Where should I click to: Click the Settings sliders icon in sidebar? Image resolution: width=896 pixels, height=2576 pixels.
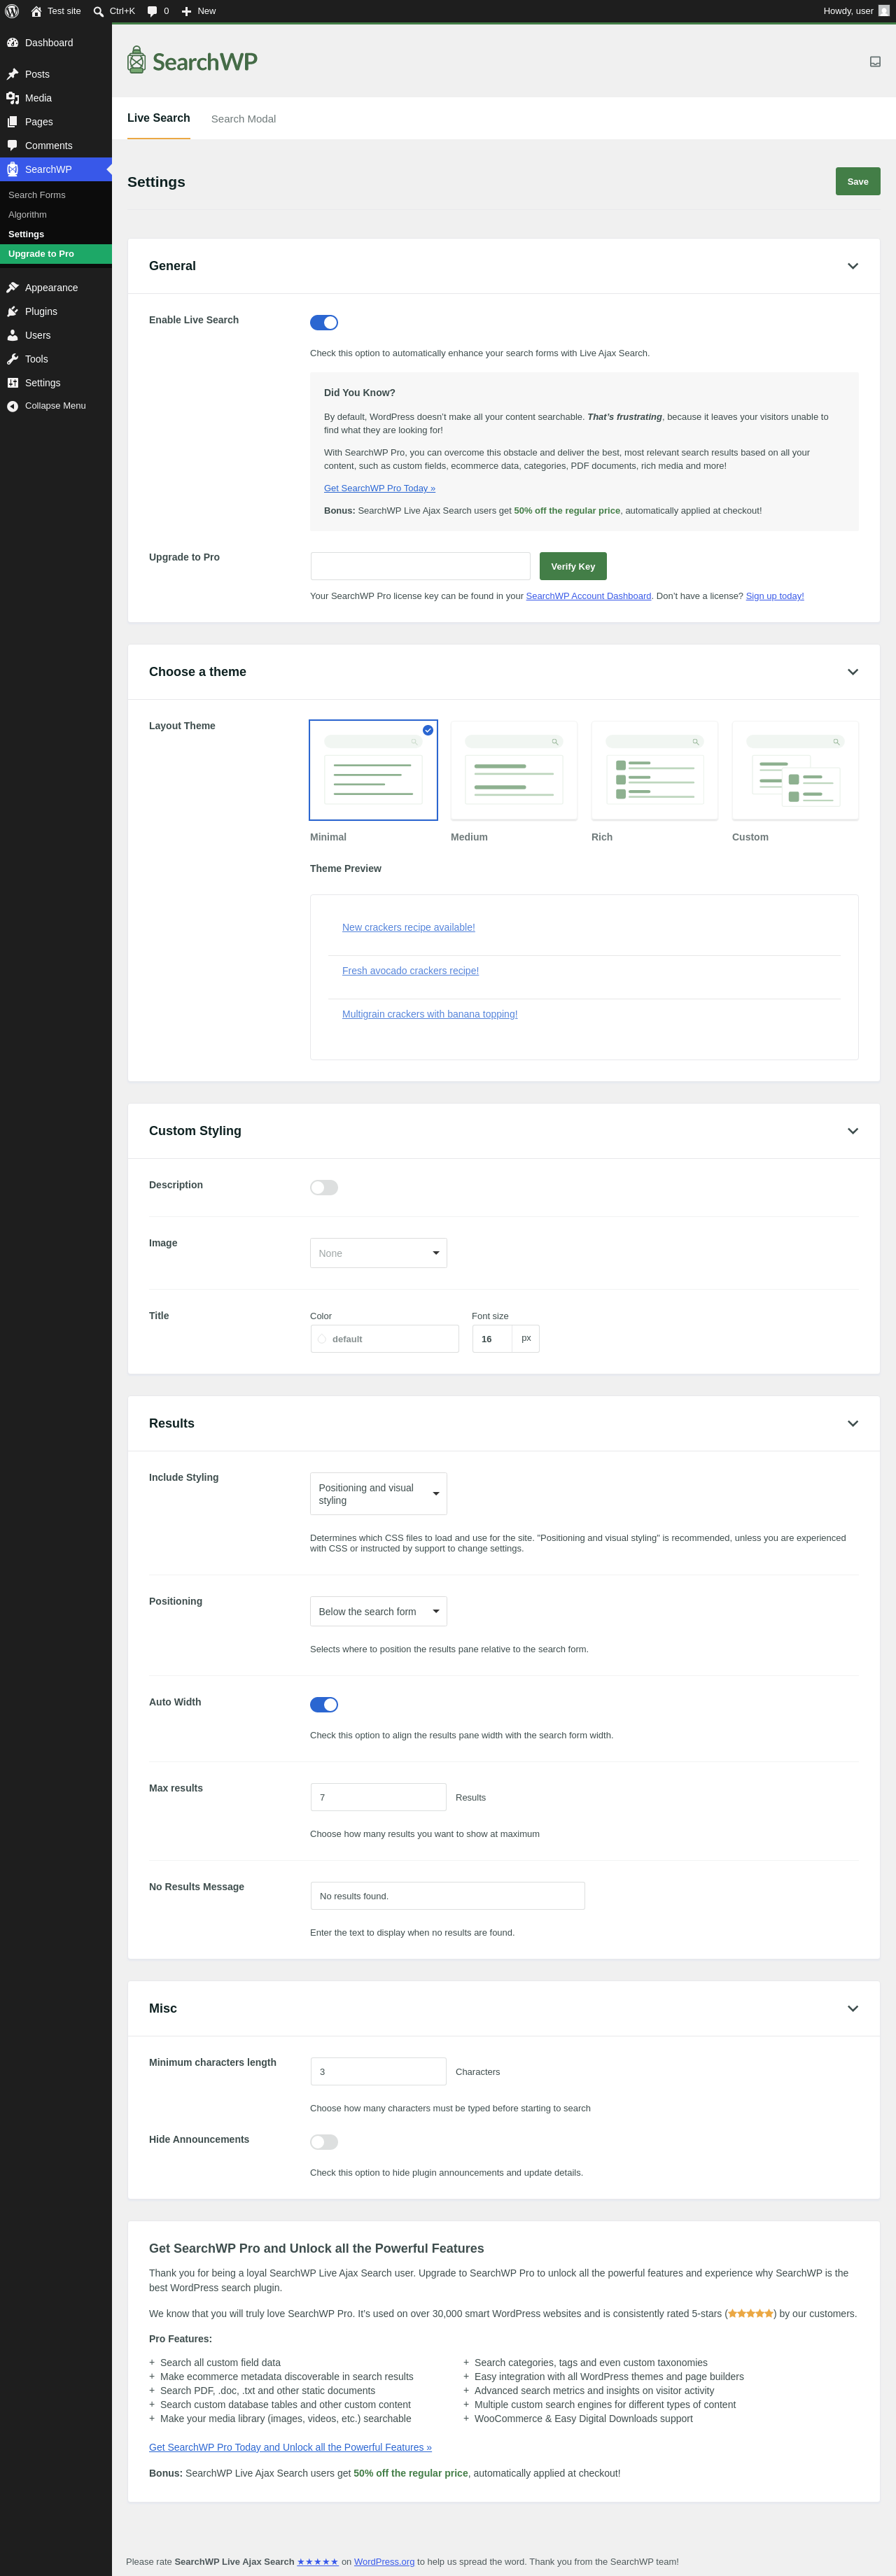(12, 383)
